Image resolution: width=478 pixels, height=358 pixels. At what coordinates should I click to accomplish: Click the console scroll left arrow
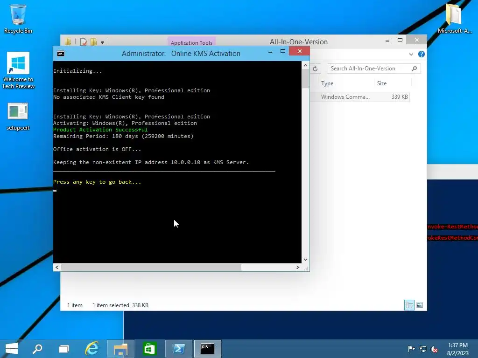point(57,267)
